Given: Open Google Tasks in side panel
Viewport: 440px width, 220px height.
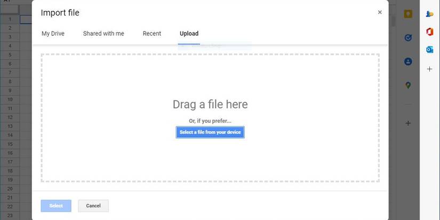Looking at the screenshot, I should click(408, 38).
